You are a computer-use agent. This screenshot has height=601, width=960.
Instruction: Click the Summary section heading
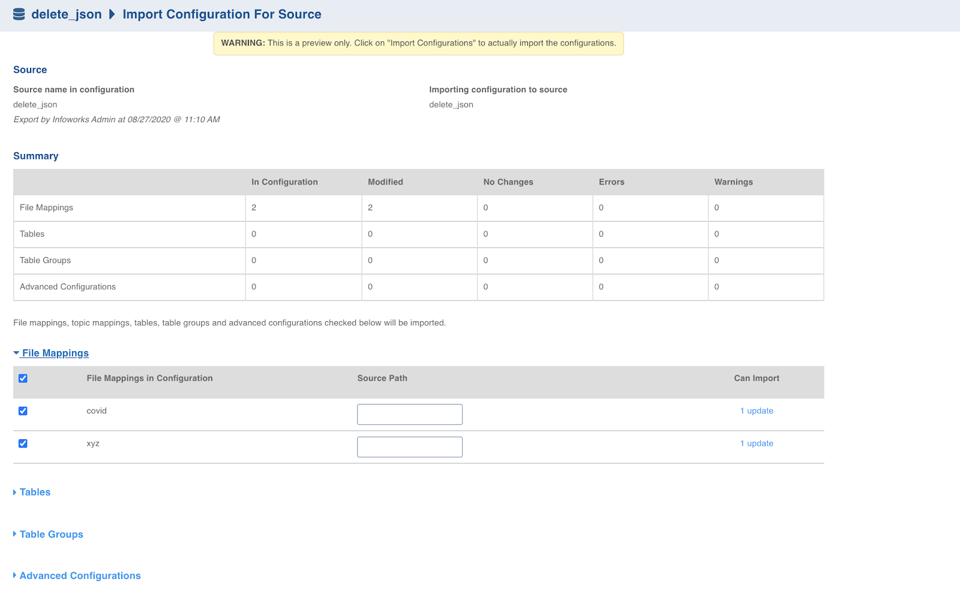tap(36, 156)
